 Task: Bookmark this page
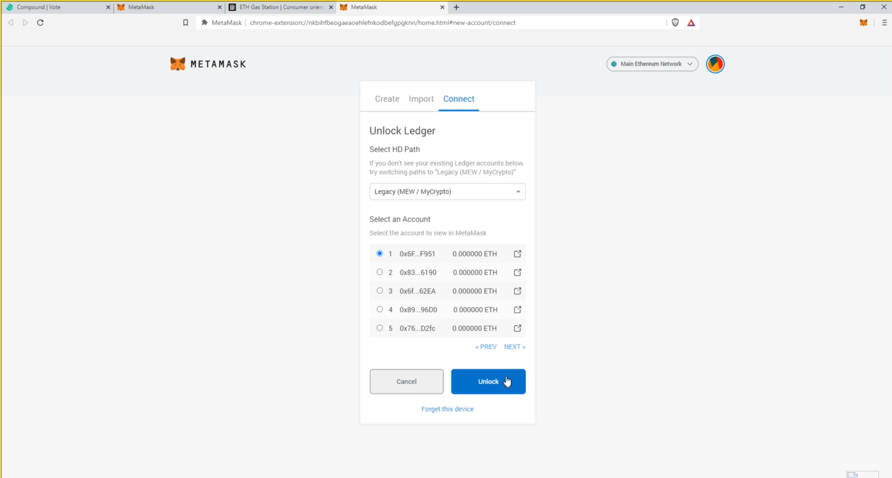(185, 22)
